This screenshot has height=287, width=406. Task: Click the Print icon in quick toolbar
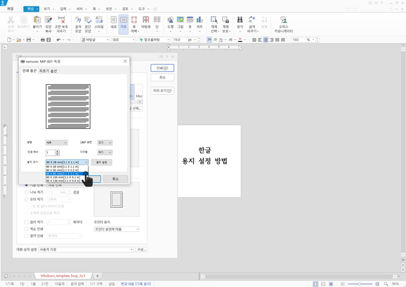pos(43,39)
